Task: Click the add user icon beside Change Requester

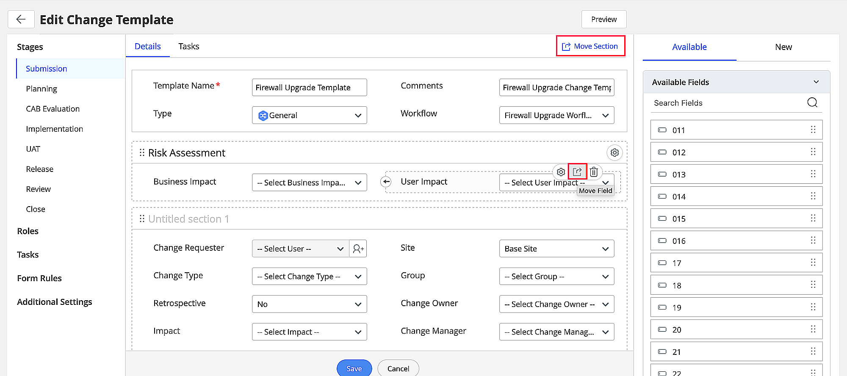Action: [x=358, y=249]
